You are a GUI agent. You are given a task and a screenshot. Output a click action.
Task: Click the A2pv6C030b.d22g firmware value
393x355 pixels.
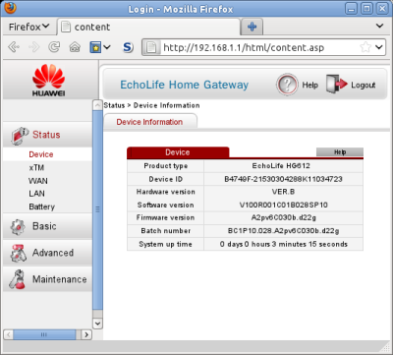coord(283,217)
